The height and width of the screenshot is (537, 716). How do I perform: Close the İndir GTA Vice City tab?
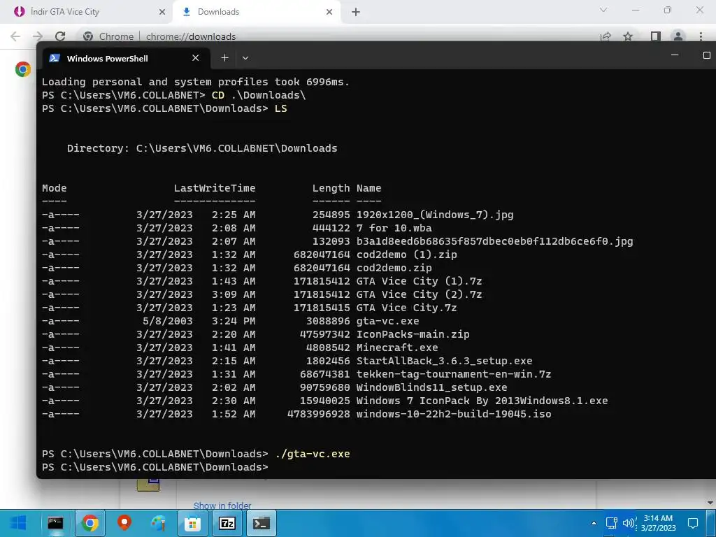[x=162, y=12]
